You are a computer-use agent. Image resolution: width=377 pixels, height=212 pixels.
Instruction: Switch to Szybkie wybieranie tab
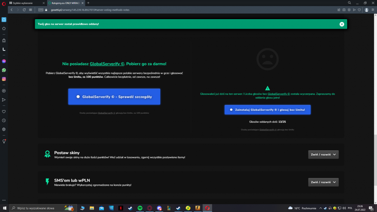click(x=26, y=3)
